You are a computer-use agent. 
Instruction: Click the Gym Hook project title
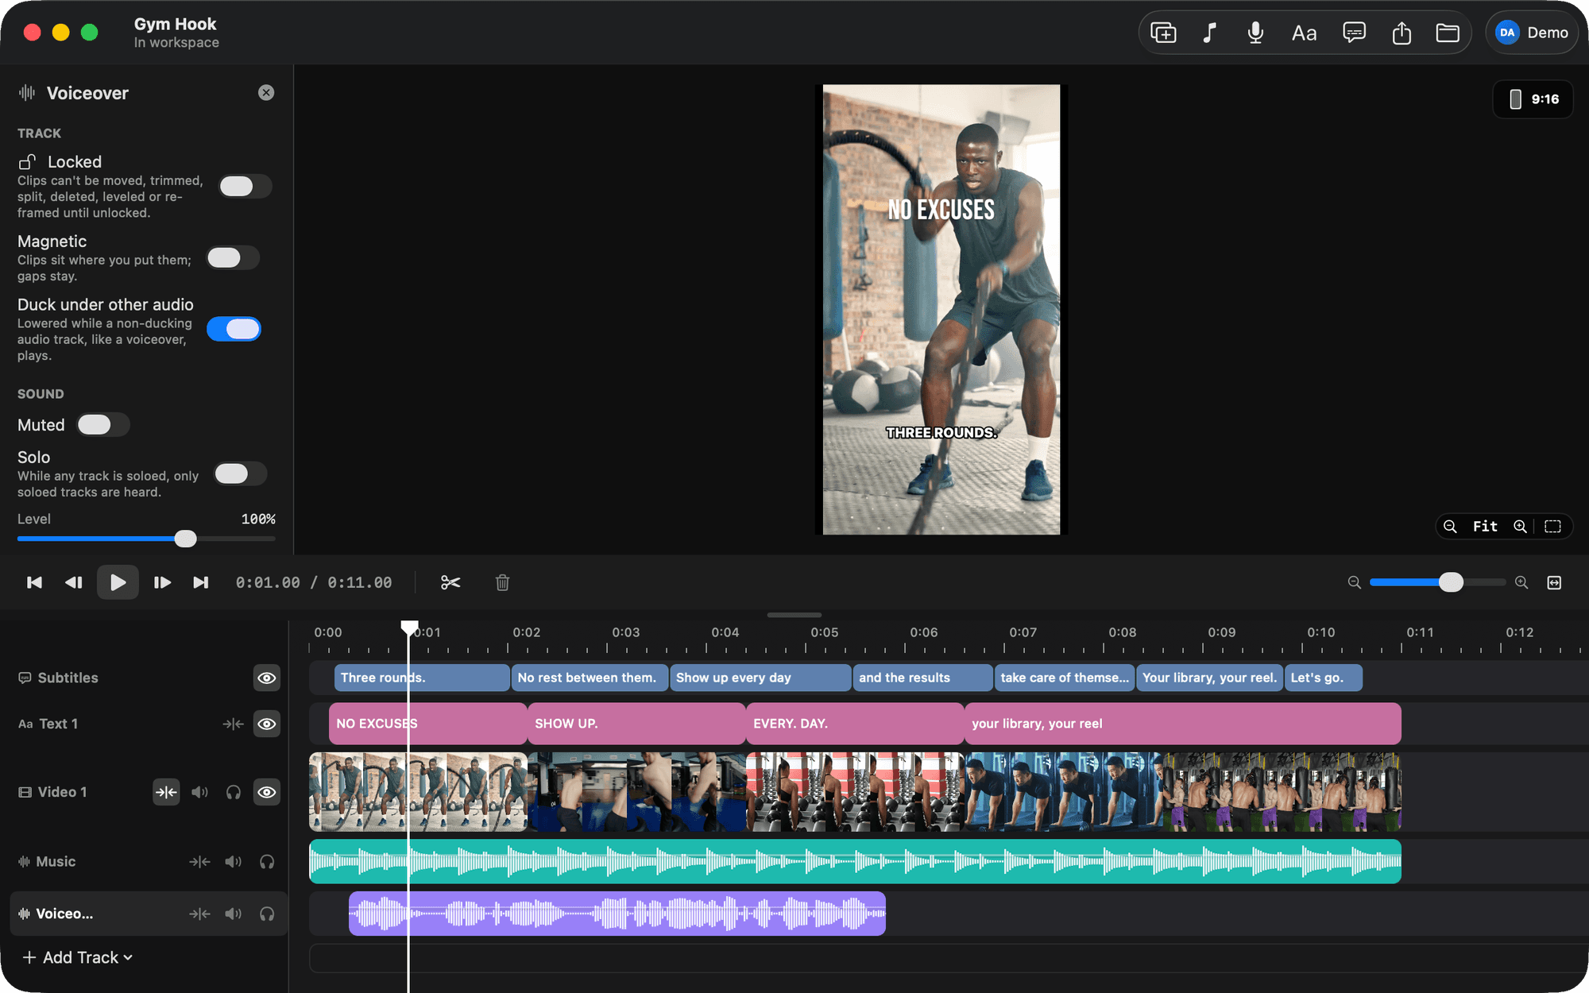(175, 24)
